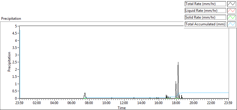Click the vertical Precipitation axis title
Viewport: 237px width, 110px height.
coord(9,62)
